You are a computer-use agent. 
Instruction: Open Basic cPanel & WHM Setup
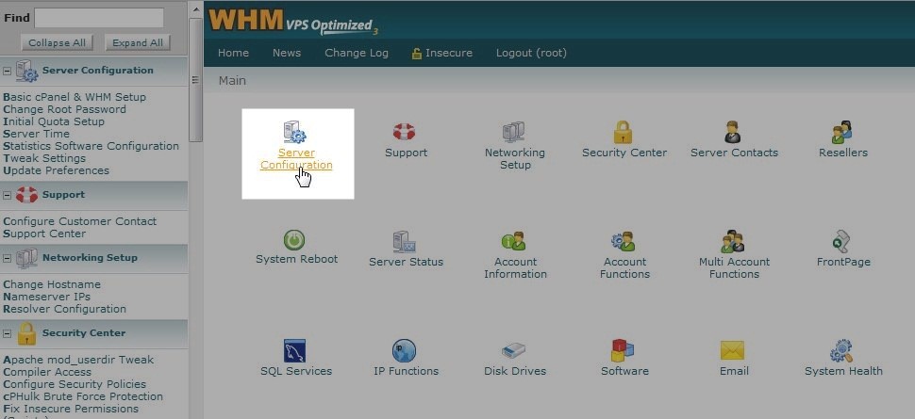75,97
